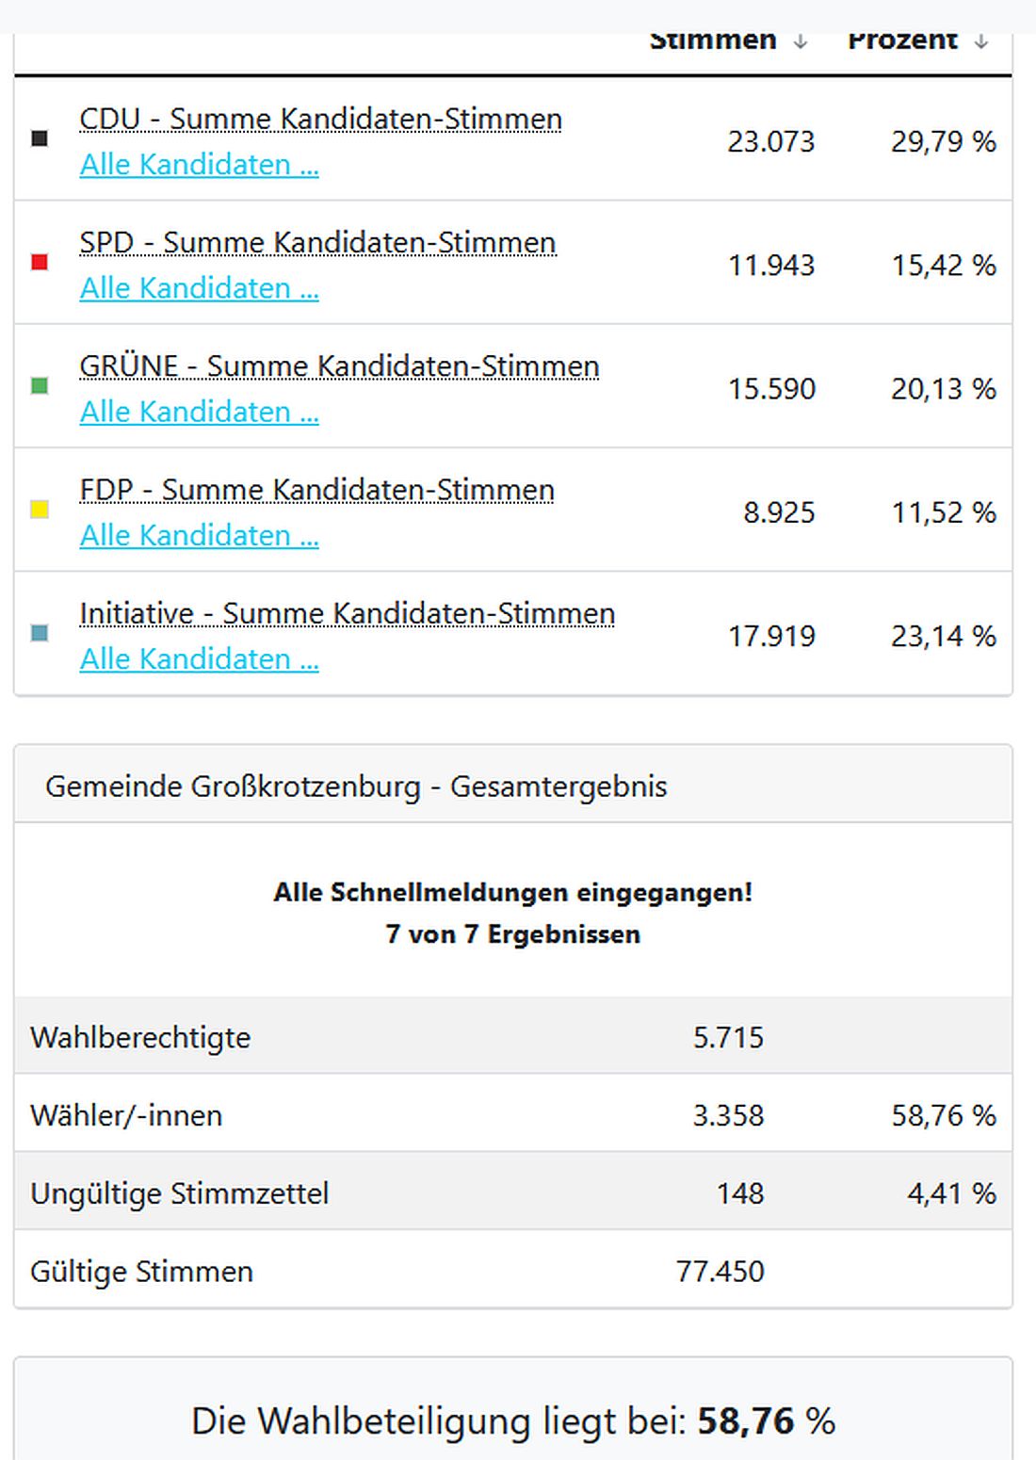This screenshot has height=1460, width=1036.
Task: Open SPD - Summe Kandidaten-Stimmen details
Action: pyautogui.click(x=317, y=242)
